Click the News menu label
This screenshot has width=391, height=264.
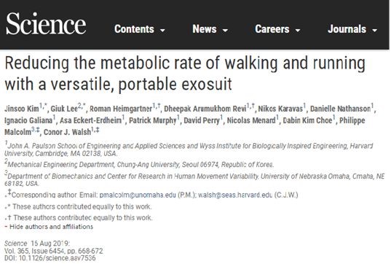point(205,29)
